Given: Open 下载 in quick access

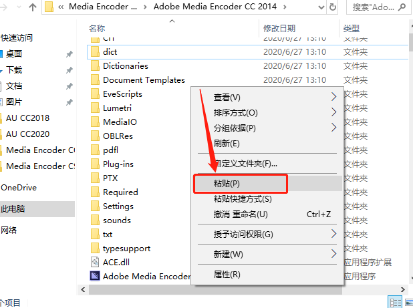Looking at the screenshot, I should 13,69.
